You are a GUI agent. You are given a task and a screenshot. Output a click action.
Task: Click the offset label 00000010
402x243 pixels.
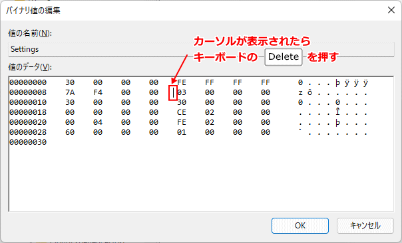pyautogui.click(x=28, y=102)
